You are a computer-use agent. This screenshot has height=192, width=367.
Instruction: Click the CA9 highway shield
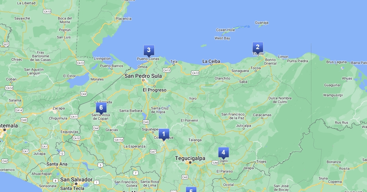(83, 94)
